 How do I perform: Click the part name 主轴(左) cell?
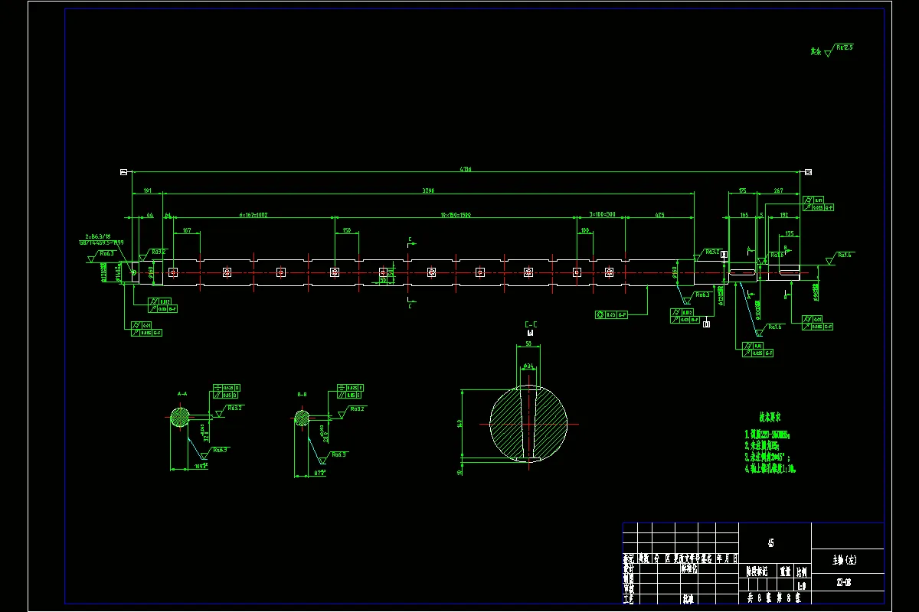click(x=847, y=561)
